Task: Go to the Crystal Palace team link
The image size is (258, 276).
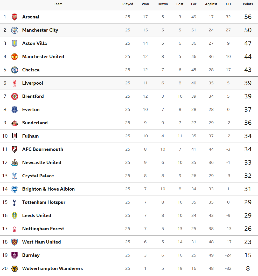Action: [38, 176]
